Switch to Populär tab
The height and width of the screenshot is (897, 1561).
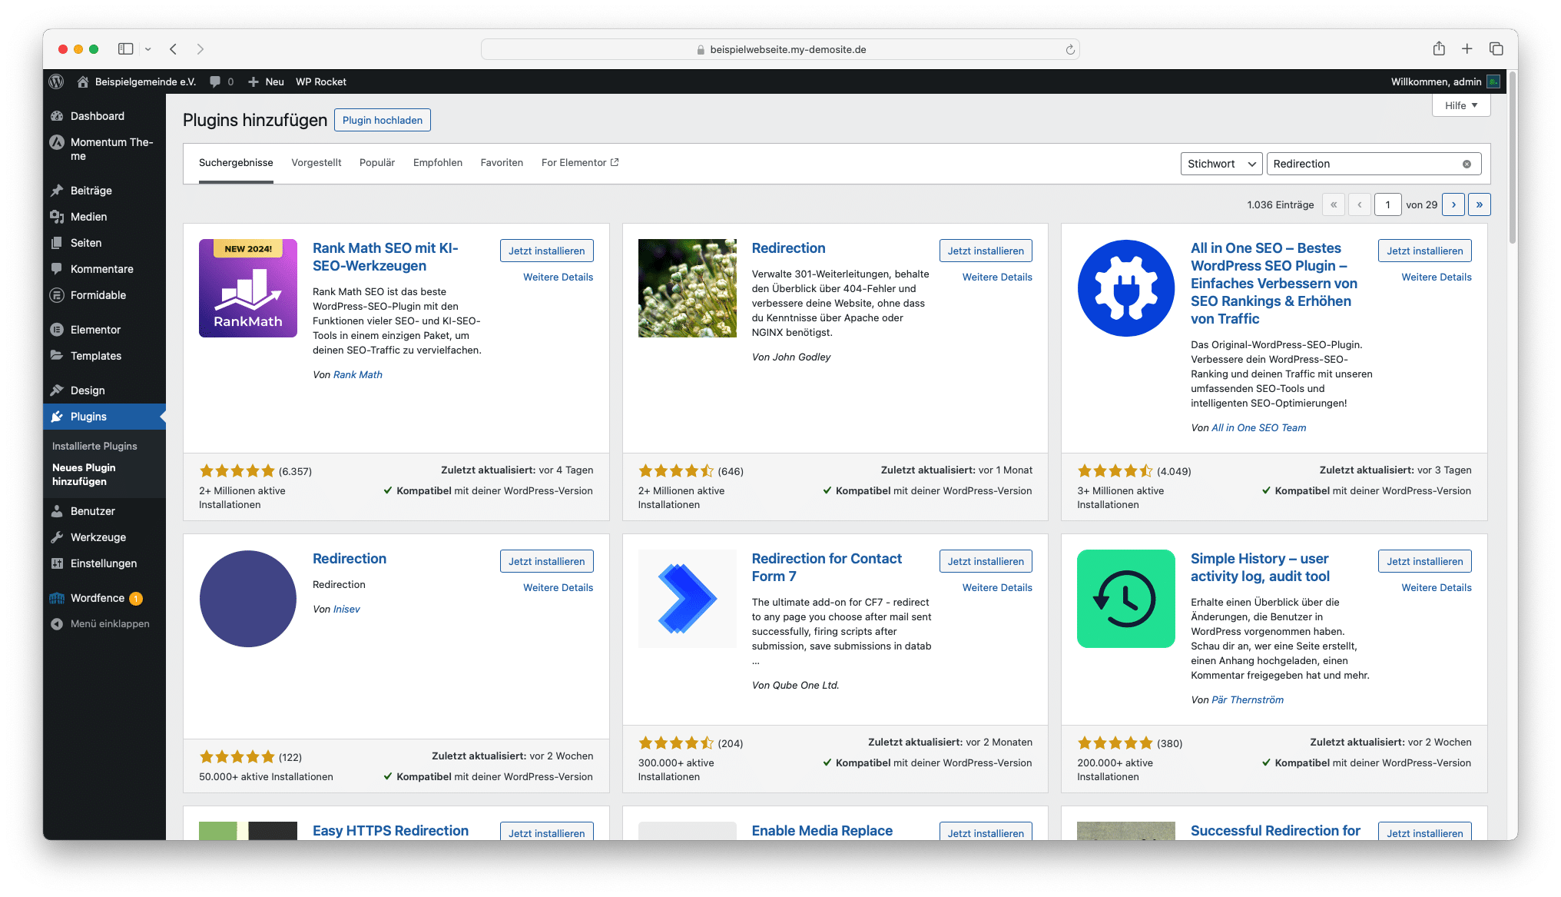pos(377,163)
